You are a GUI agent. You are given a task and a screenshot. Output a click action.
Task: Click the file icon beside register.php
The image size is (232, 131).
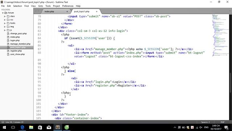click(8, 51)
